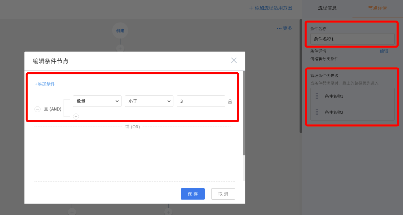Image resolution: width=403 pixels, height=215 pixels.
Task: Click +添加条件 link
Action: pyautogui.click(x=45, y=84)
